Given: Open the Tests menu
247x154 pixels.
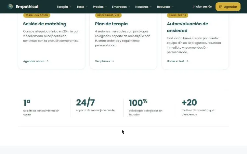Looking at the screenshot, I should [x=80, y=7].
